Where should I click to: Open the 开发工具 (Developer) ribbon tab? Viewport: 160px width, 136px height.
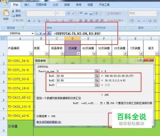[x=104, y=5]
